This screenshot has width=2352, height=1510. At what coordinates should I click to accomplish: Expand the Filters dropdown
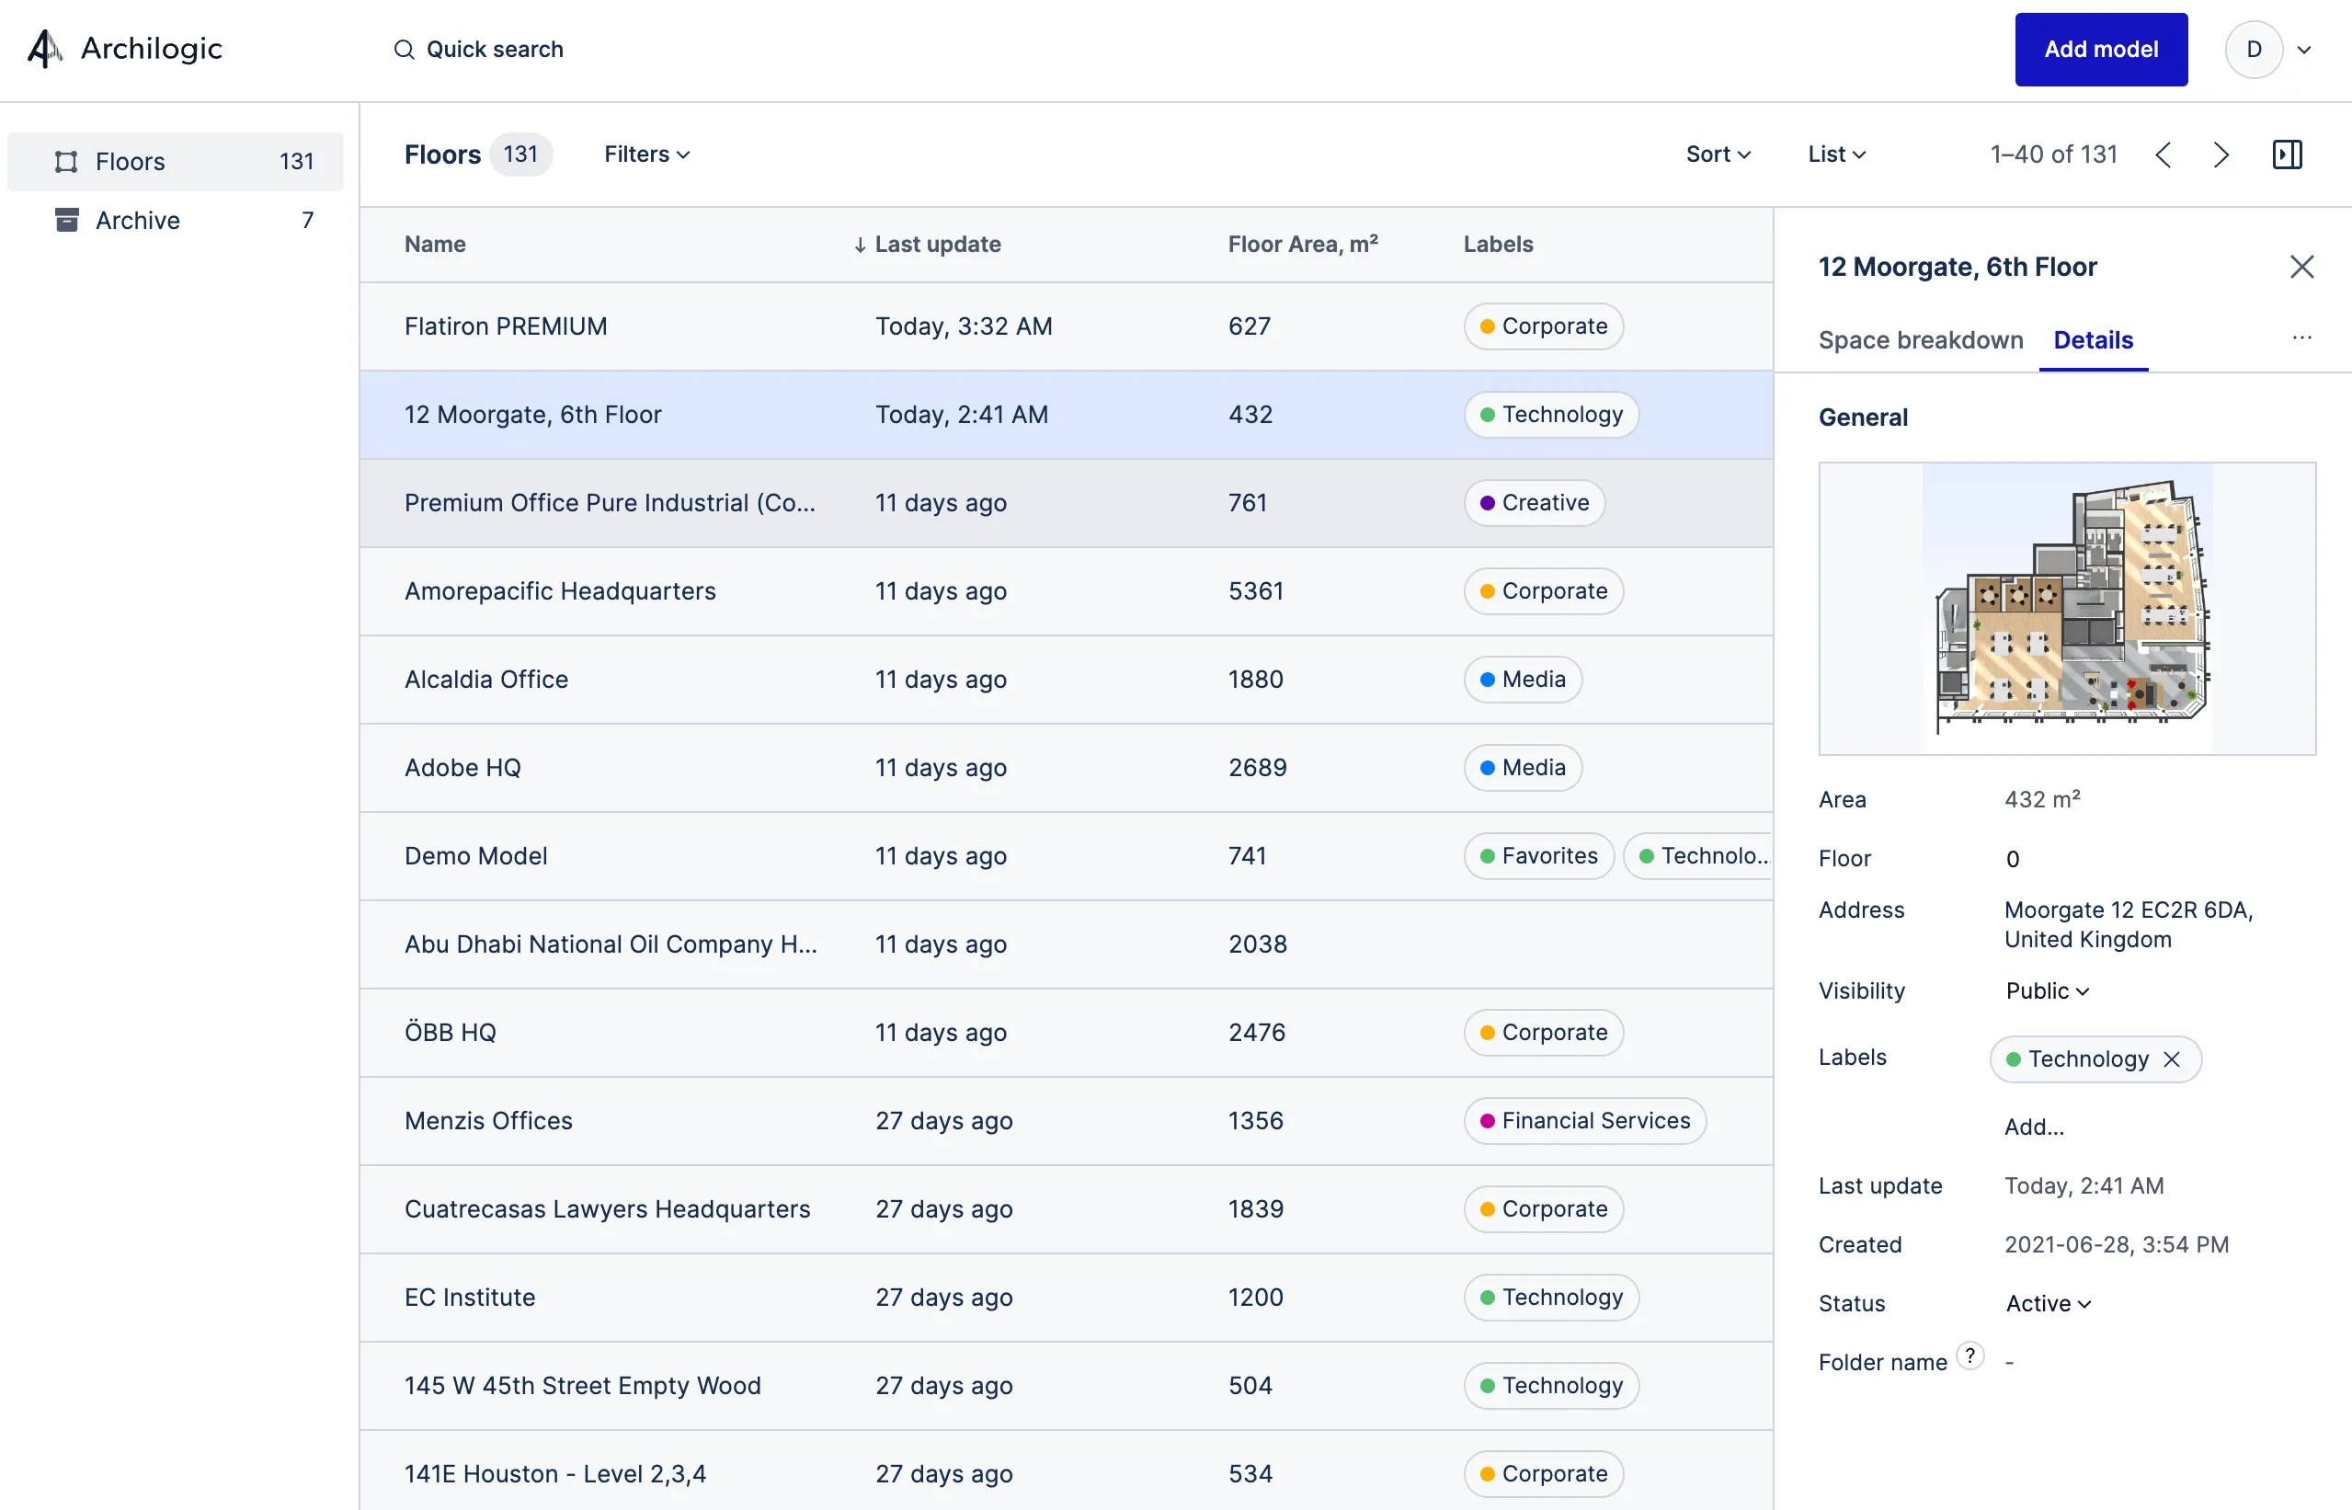pyautogui.click(x=646, y=154)
